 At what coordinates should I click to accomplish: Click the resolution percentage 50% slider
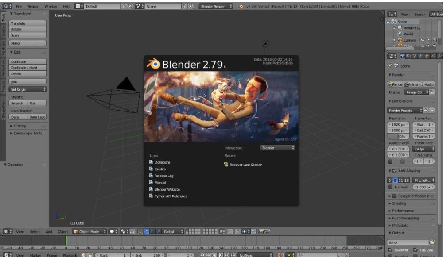(x=397, y=137)
